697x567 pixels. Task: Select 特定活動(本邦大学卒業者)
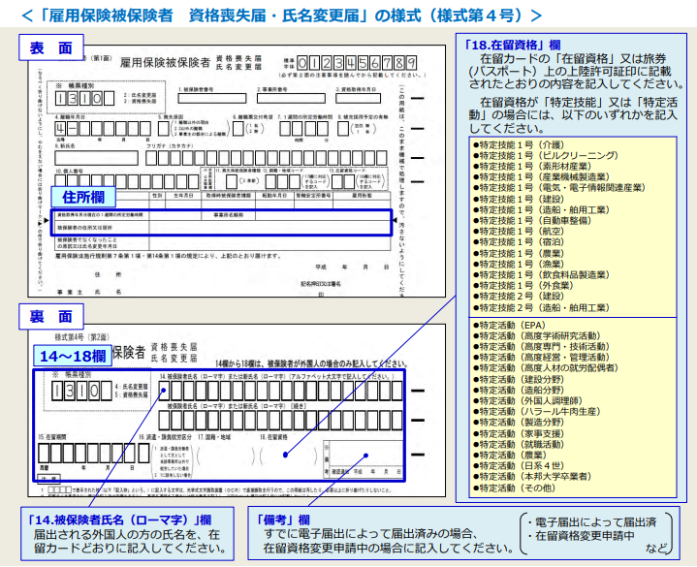532,476
